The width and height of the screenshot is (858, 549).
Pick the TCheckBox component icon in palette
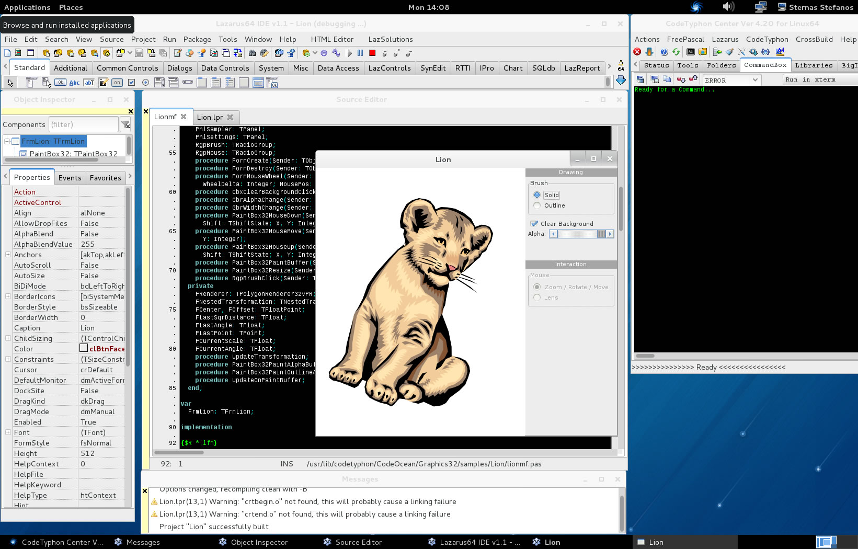pyautogui.click(x=131, y=82)
